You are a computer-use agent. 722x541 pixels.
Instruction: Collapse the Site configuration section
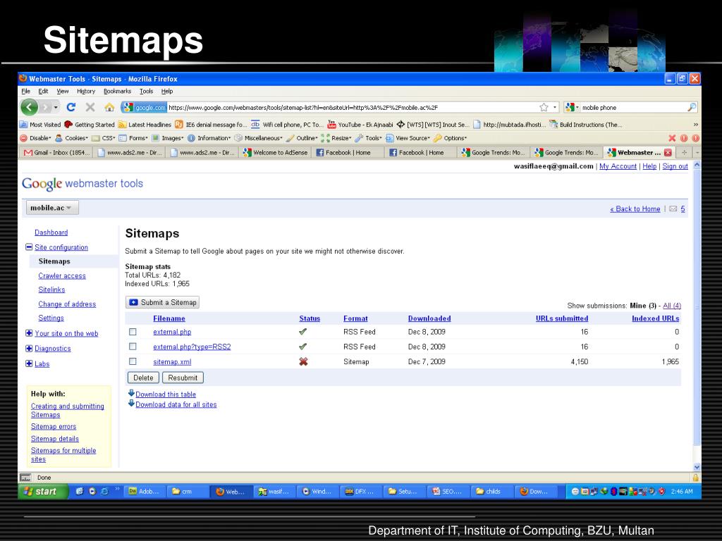29,247
